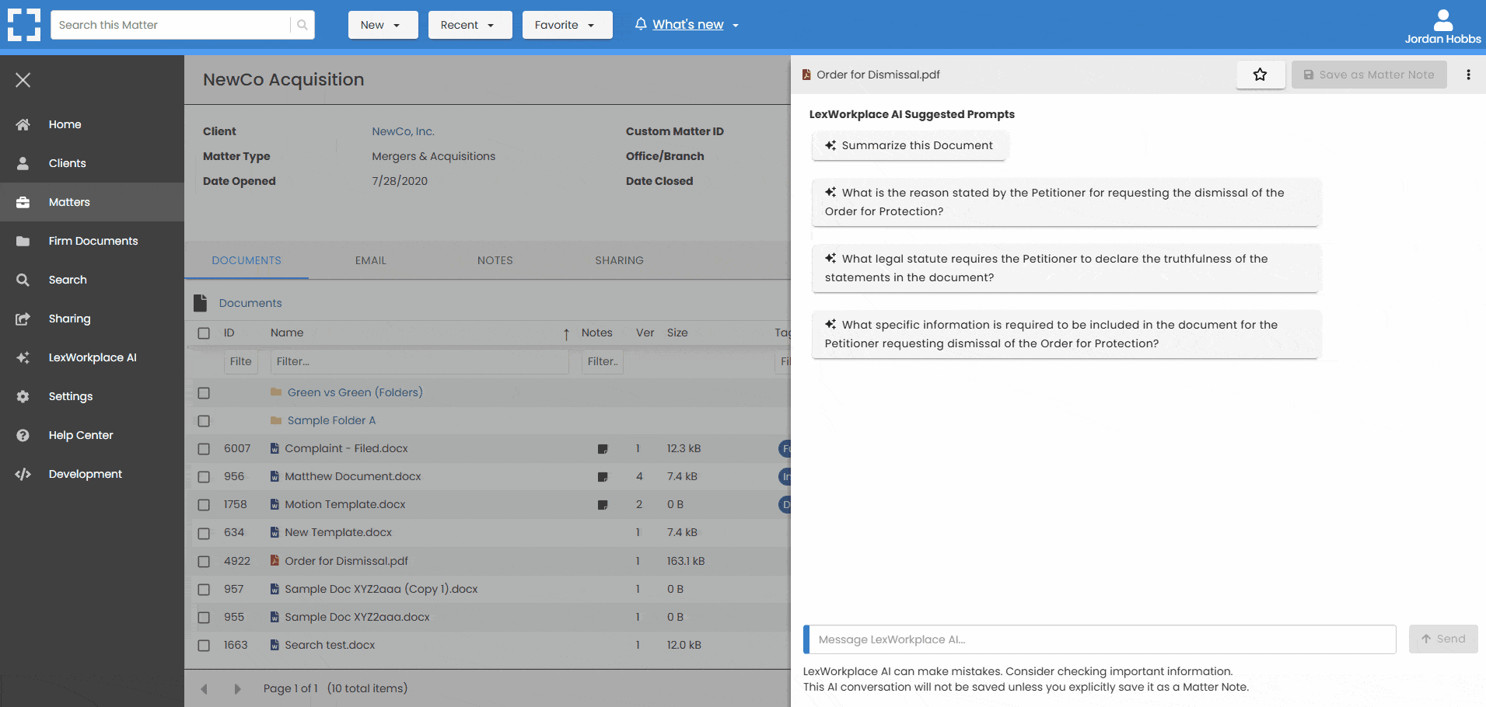This screenshot has height=707, width=1486.
Task: Switch to the NOTES tab
Action: tap(495, 260)
